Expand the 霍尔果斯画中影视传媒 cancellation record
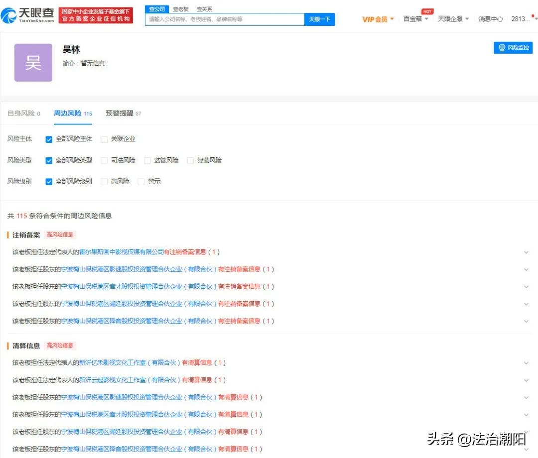Screen dimensions: 538x458 527,252
